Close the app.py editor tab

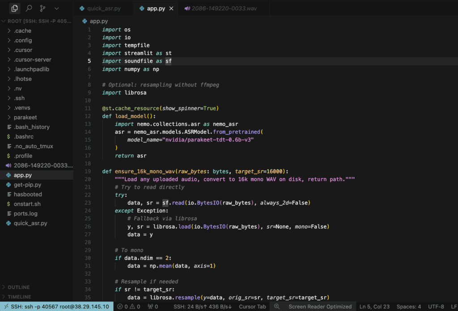click(x=171, y=9)
